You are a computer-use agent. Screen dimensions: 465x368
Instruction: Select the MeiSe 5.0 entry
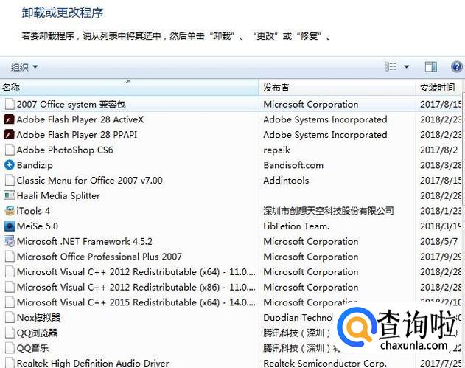click(x=38, y=226)
